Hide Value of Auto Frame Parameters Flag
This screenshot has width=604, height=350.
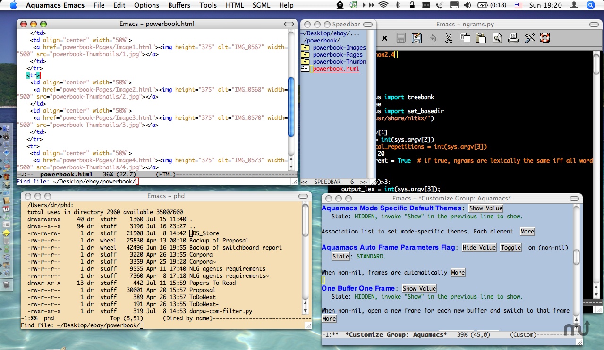[x=479, y=248]
